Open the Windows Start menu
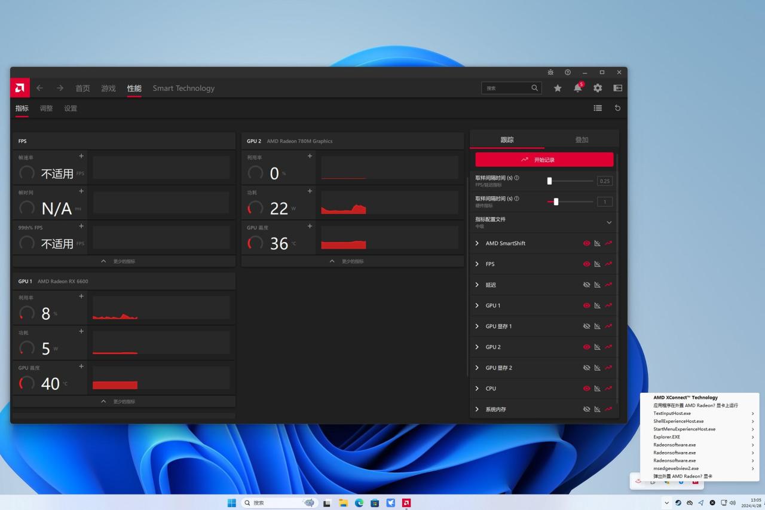The height and width of the screenshot is (510, 765). click(x=232, y=503)
